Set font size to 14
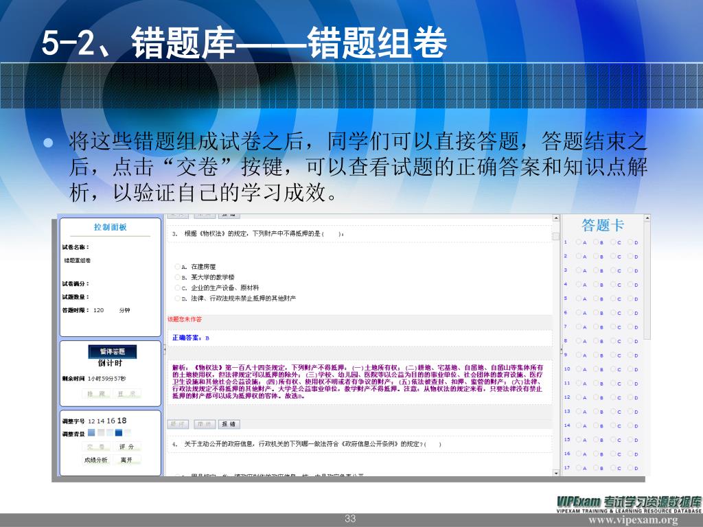 [x=100, y=421]
